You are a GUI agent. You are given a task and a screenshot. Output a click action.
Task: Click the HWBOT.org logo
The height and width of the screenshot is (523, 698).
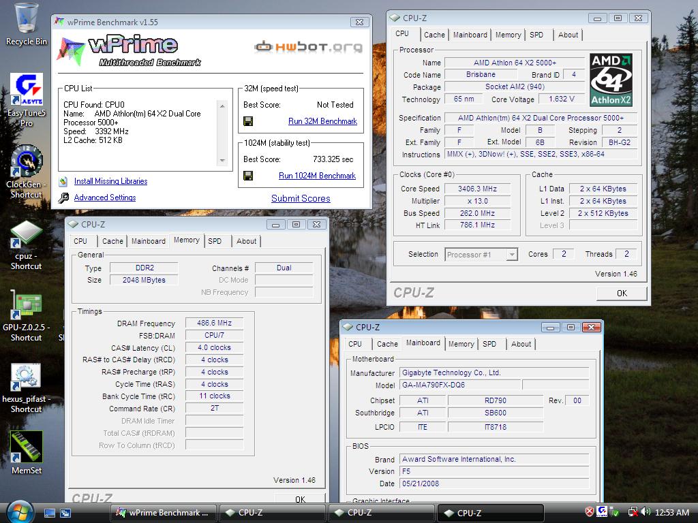(308, 46)
